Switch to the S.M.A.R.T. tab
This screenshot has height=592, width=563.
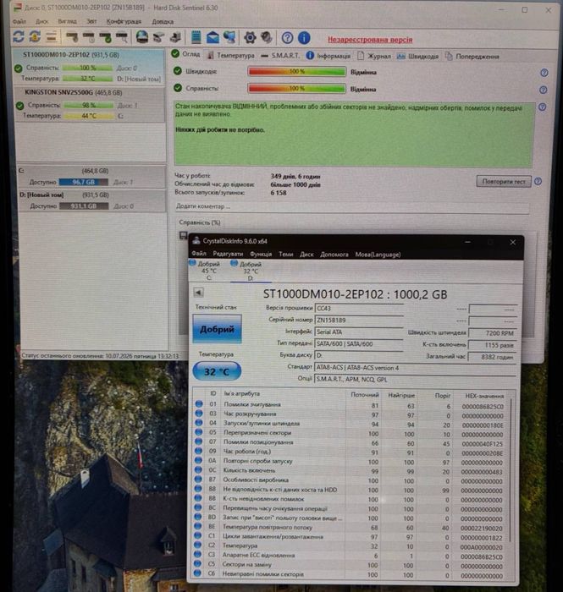coord(280,56)
